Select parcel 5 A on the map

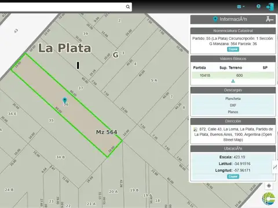tap(154, 80)
